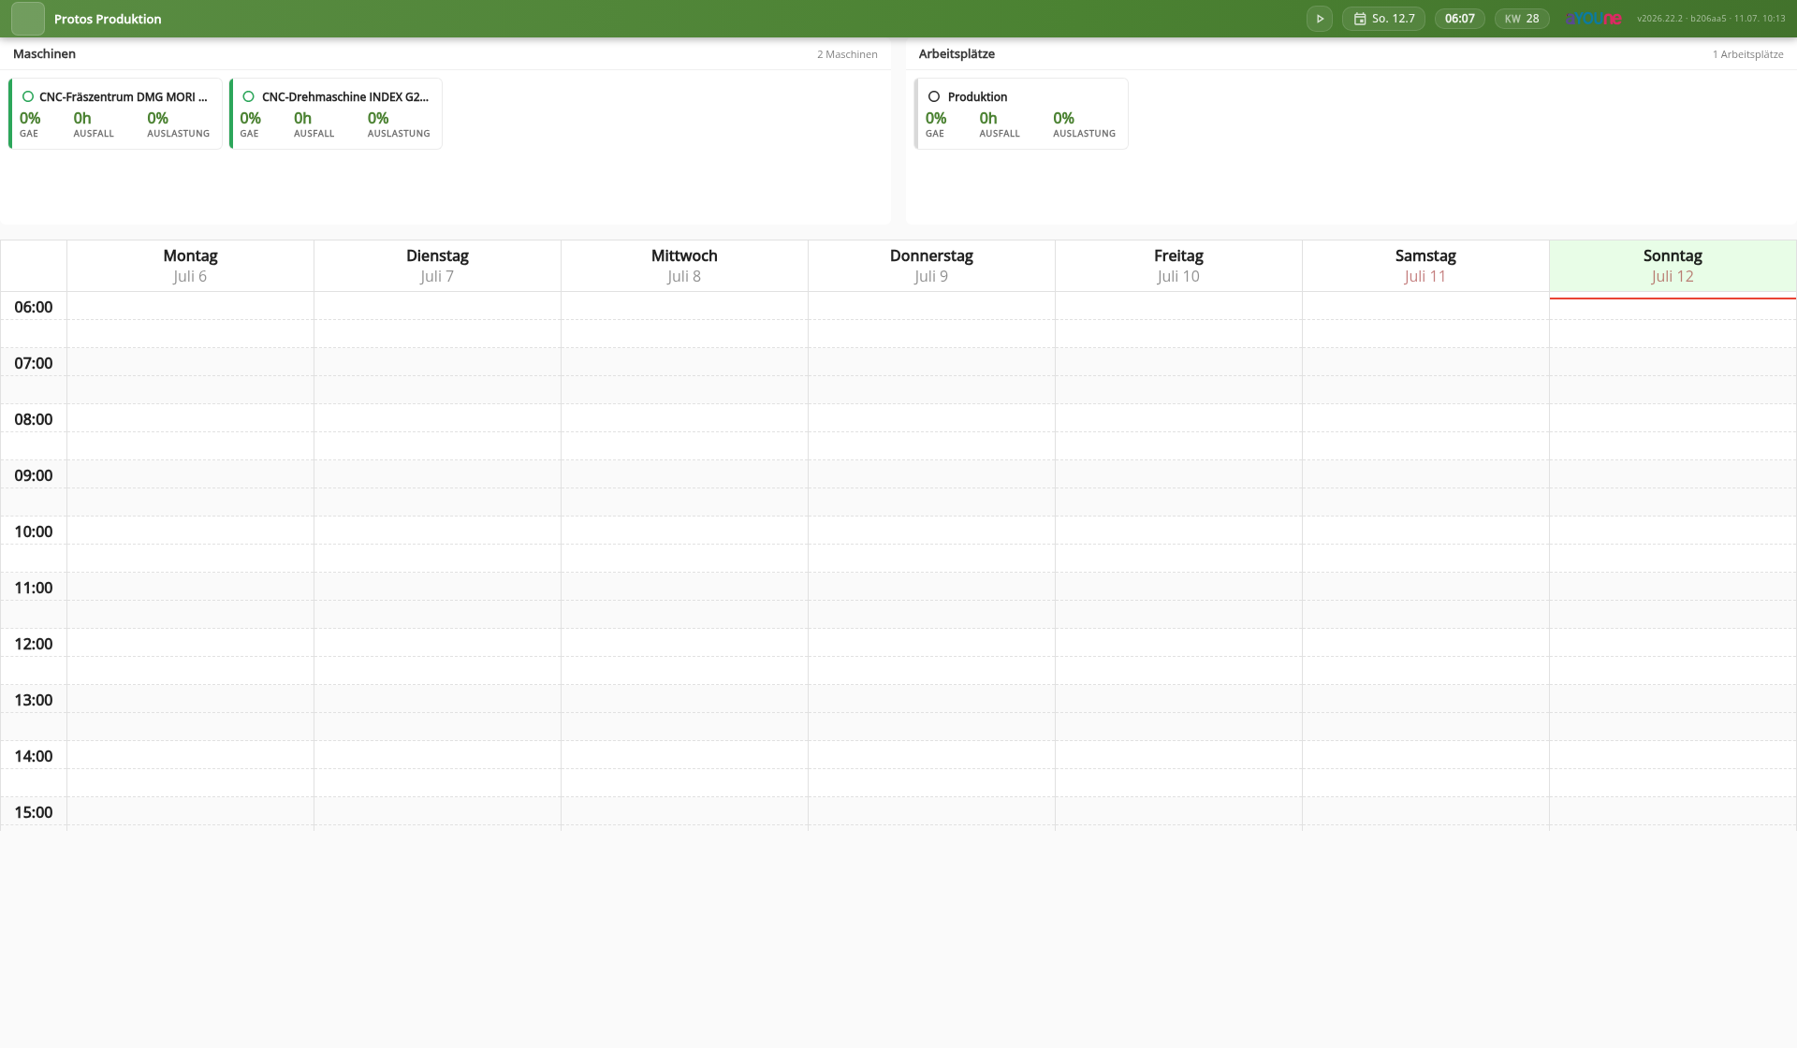Select the Mittwoch Juli 8 column header
Viewport: 1797px width, 1048px height.
(684, 266)
